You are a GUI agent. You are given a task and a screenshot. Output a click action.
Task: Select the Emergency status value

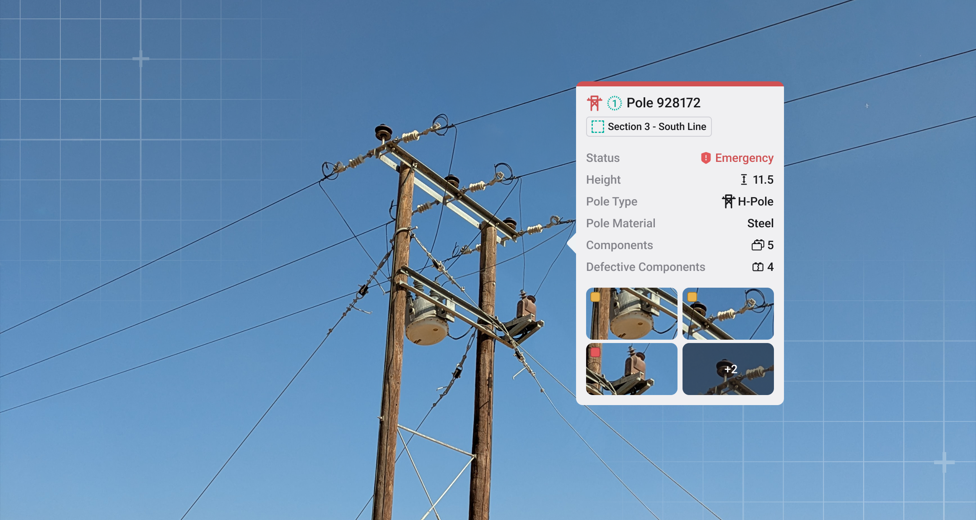pos(744,158)
